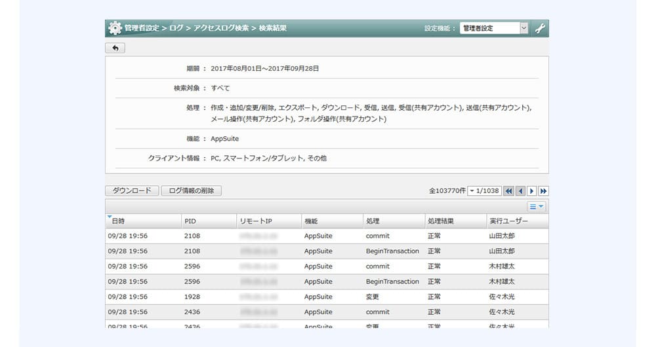Click the ダウンロード button
This screenshot has height=347, width=656.
click(x=132, y=191)
